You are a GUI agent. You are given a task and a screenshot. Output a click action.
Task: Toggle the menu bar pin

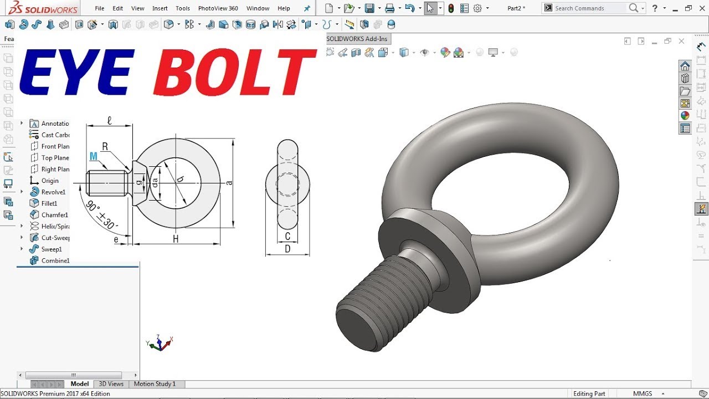307,8
